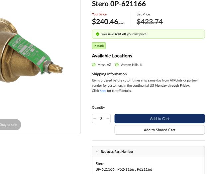Select the Stero 0P-621166 product title
The width and height of the screenshot is (216, 174).
(x=119, y=4)
